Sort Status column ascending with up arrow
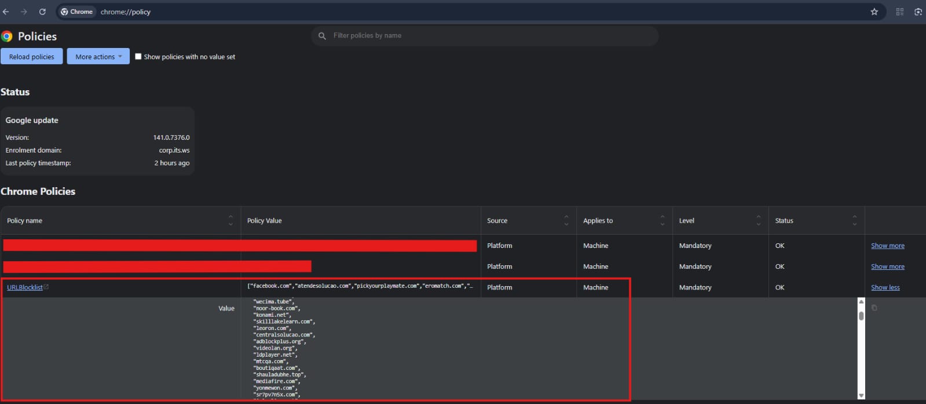926x404 pixels. [855, 217]
